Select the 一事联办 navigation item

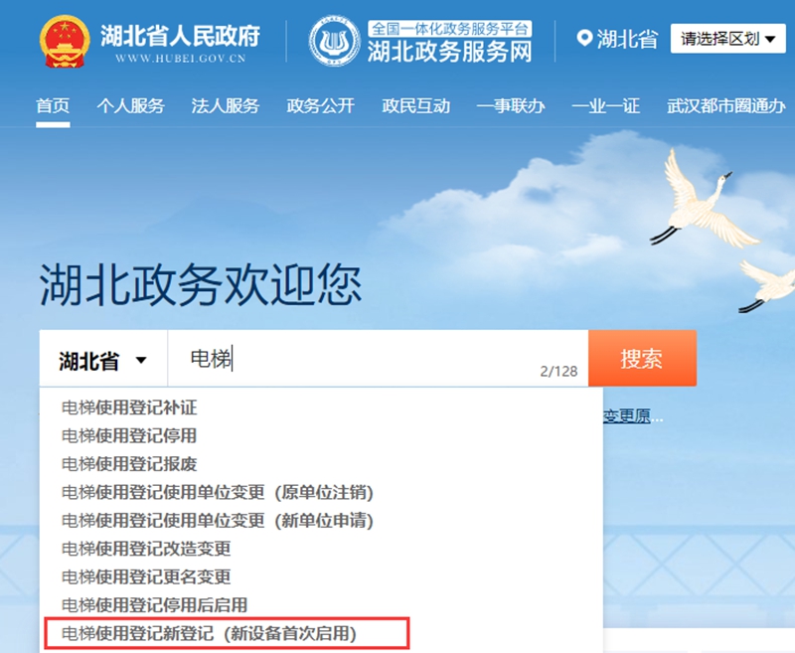point(511,106)
